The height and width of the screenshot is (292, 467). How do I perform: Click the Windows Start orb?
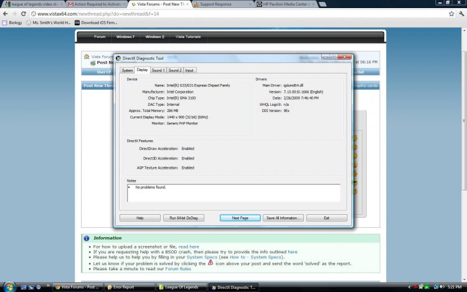(x=9, y=287)
